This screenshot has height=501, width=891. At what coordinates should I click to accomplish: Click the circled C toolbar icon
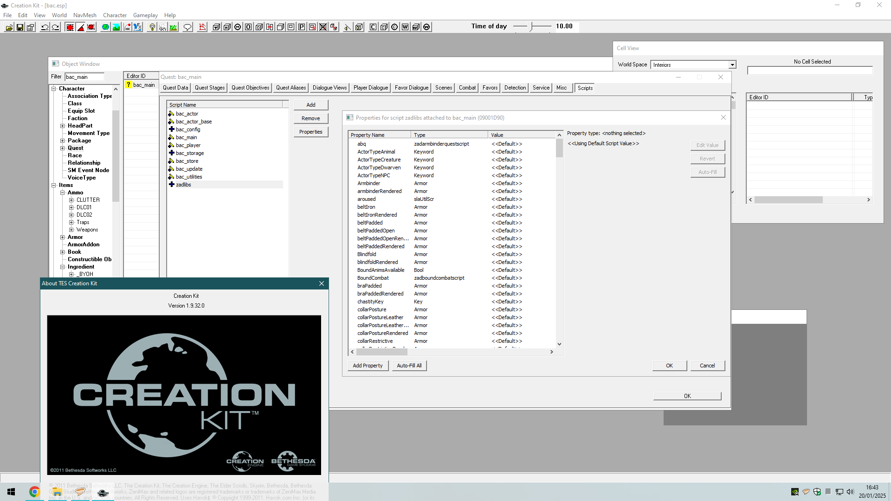(394, 27)
